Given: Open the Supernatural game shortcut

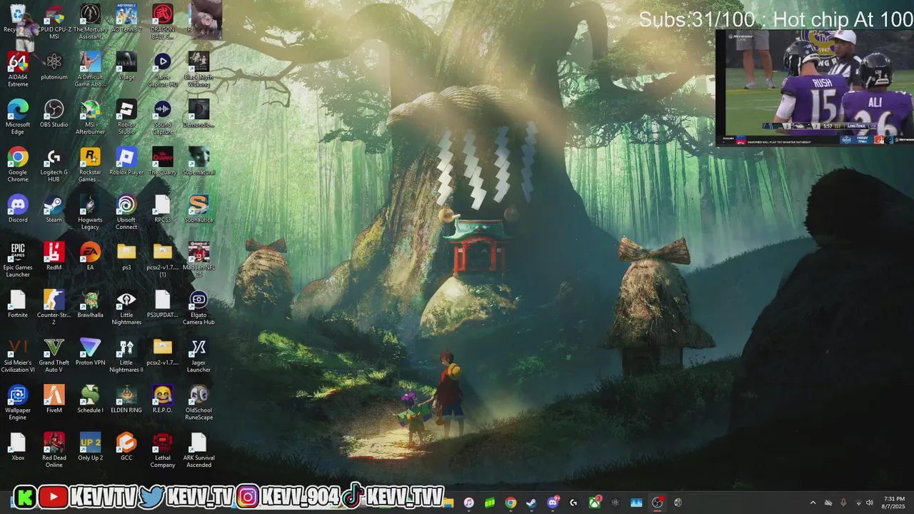Looking at the screenshot, I should pos(199,161).
